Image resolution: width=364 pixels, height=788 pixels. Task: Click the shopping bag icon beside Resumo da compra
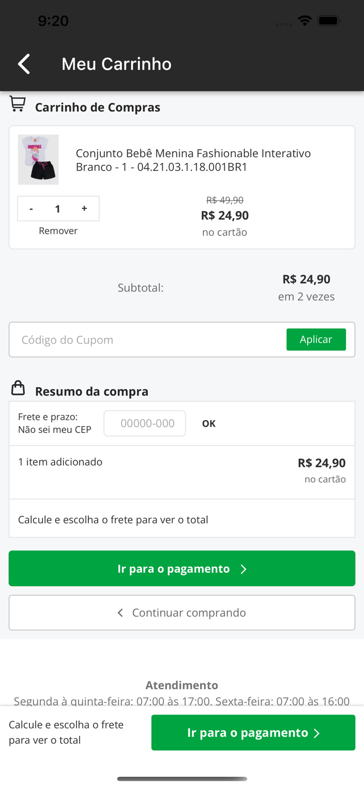click(18, 389)
